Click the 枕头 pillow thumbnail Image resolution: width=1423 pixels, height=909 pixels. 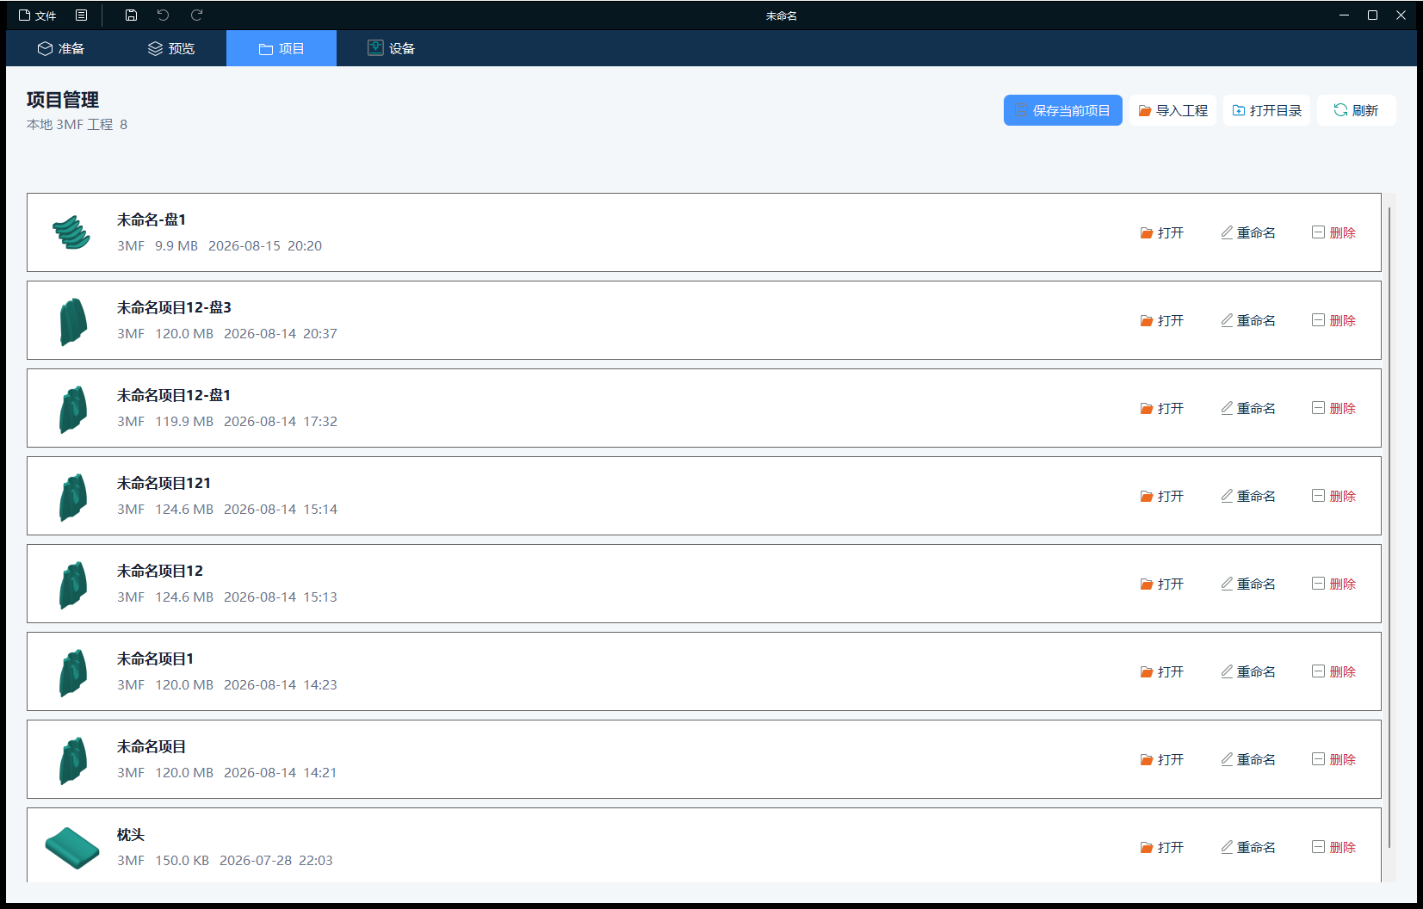(x=72, y=848)
